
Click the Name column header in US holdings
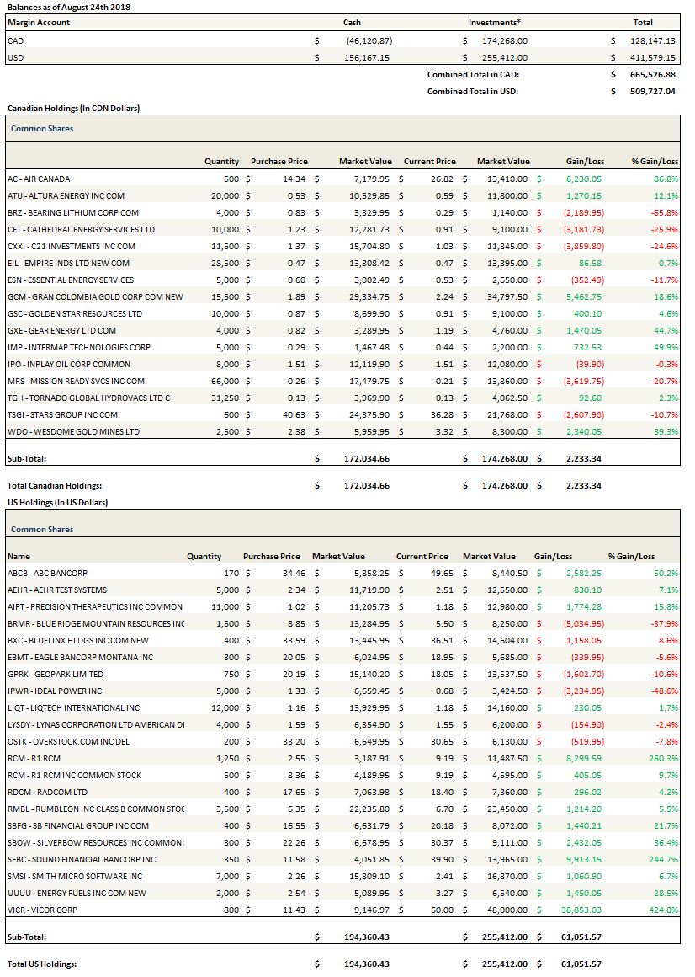(x=19, y=556)
